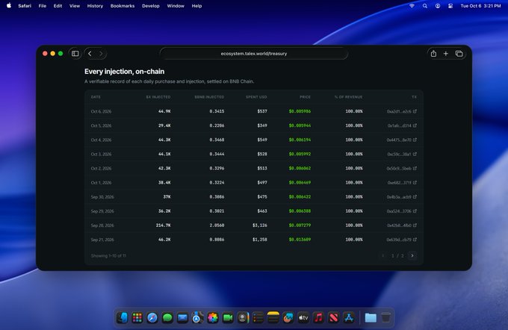Open the Wi-Fi status menu
Viewport: 508px width, 330px height.
pyautogui.click(x=412, y=6)
